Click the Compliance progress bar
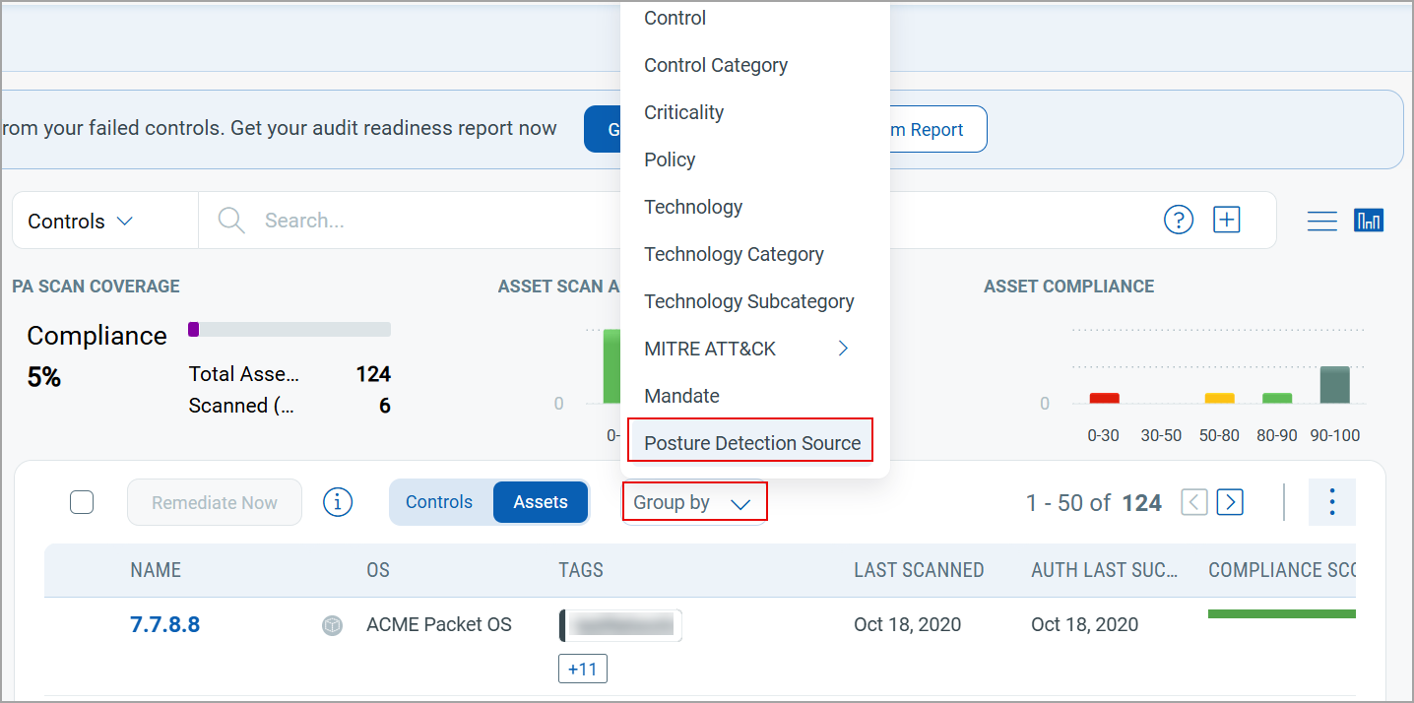 (289, 328)
